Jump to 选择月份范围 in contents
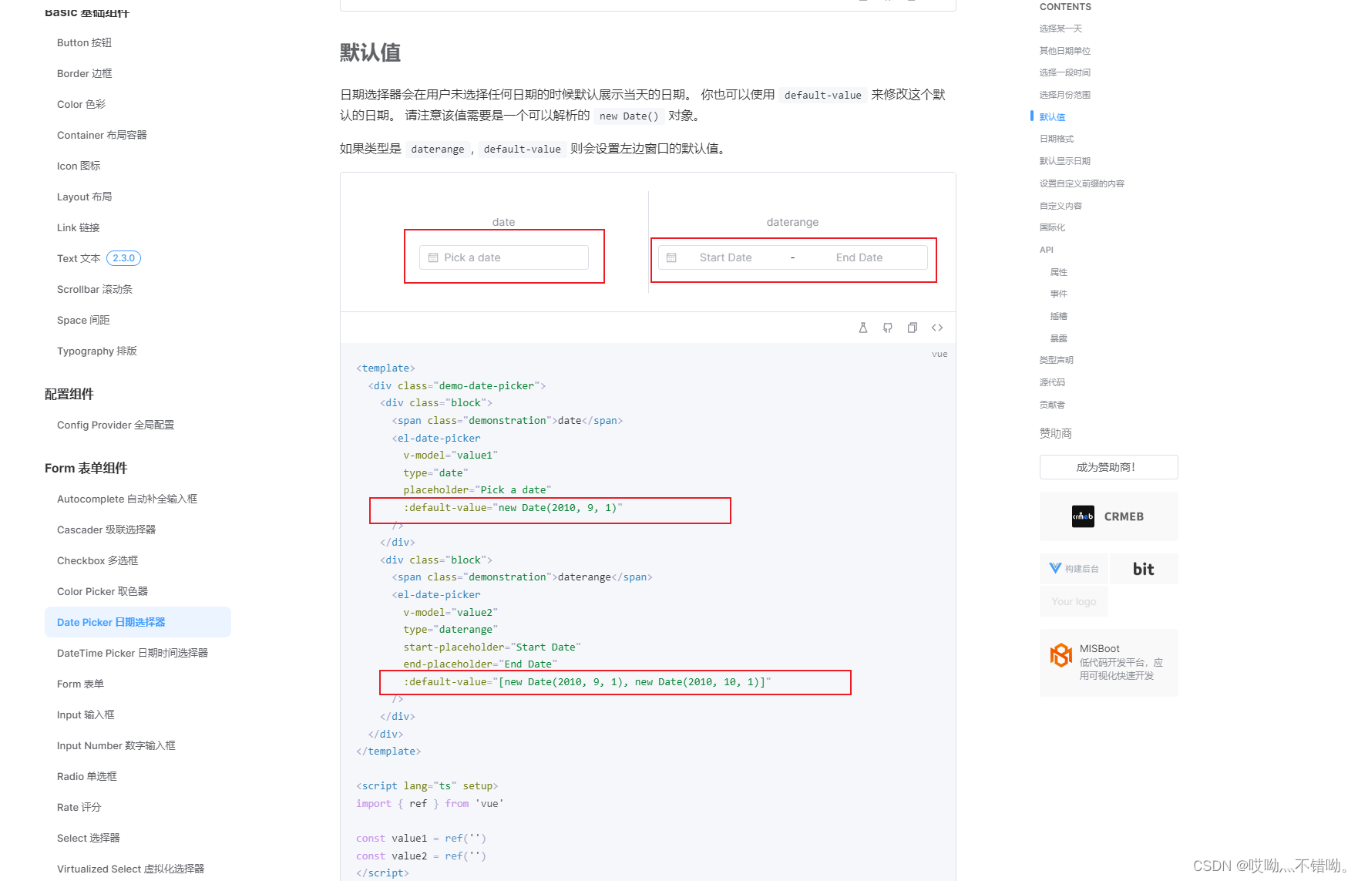 1065,95
